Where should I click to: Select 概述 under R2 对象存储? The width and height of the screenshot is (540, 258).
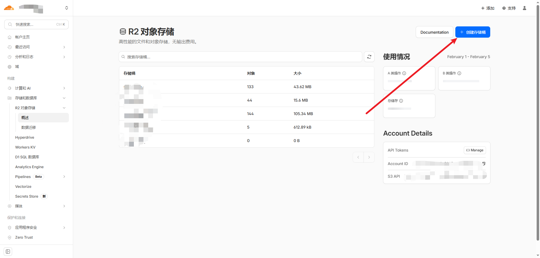pos(43,118)
